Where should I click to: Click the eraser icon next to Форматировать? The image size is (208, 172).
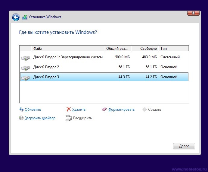click(x=104, y=109)
